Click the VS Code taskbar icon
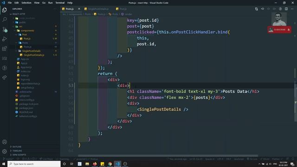The image size is (297, 167). pyautogui.click(x=117, y=164)
